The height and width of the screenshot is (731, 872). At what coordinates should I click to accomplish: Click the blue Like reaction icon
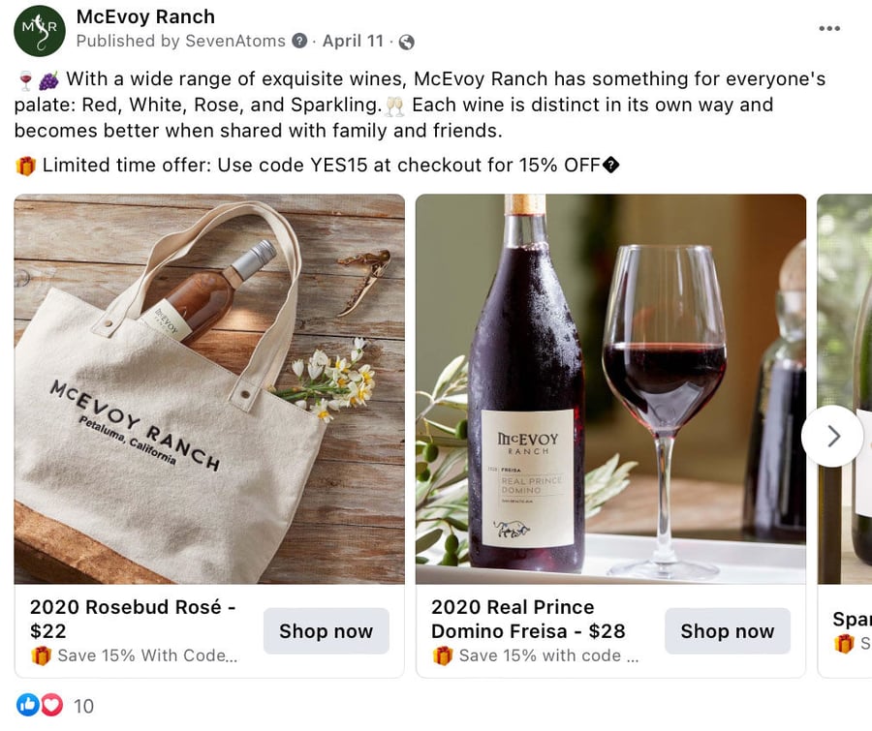27,705
